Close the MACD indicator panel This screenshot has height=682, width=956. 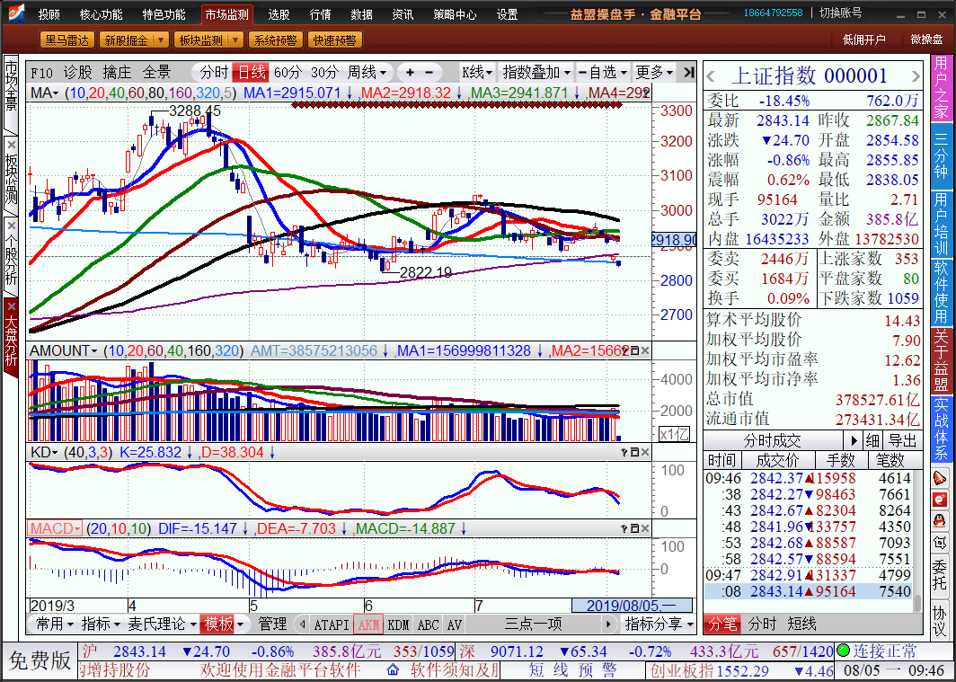pyautogui.click(x=645, y=528)
